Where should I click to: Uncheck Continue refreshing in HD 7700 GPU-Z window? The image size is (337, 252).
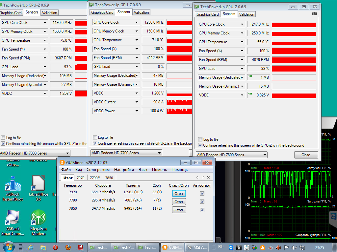pos(95,143)
